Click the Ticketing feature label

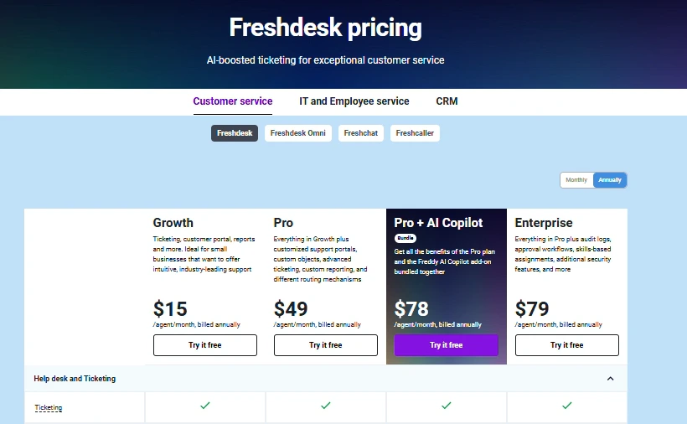pos(49,407)
